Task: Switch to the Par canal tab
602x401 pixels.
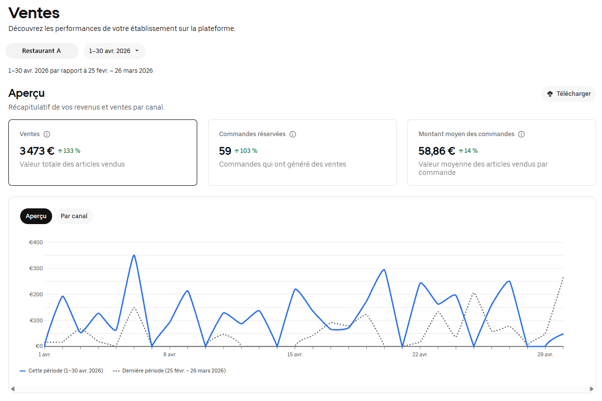Action: [74, 216]
